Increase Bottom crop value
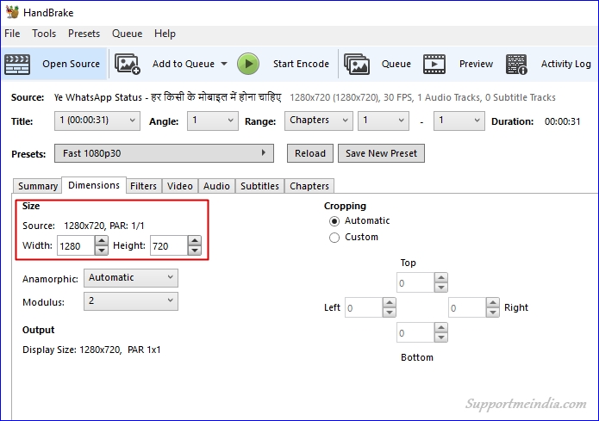Viewport: 599px width, 421px height. click(440, 327)
